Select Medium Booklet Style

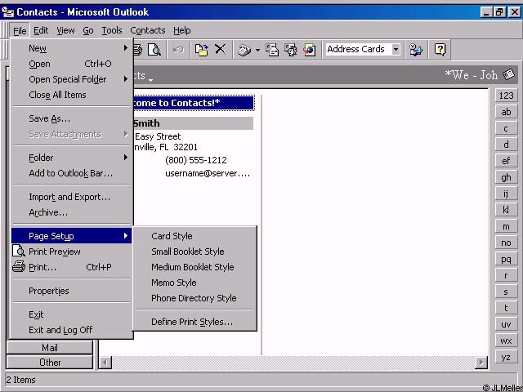[194, 267]
